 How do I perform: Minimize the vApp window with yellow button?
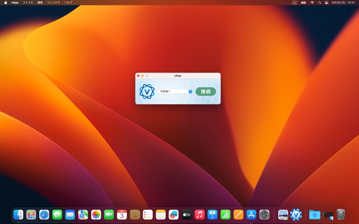click(142, 76)
